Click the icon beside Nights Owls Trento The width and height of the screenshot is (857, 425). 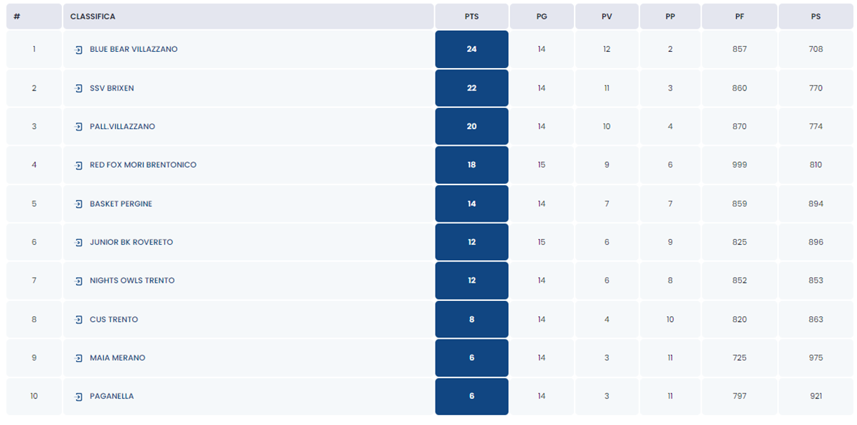[79, 281]
